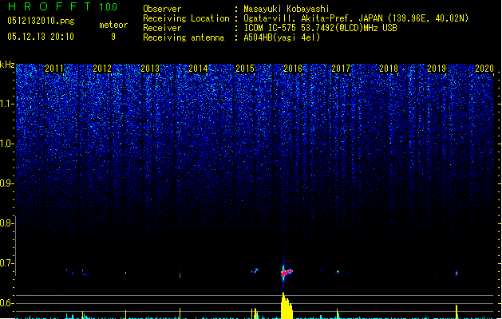Click the yellow intensity spike after 2019
Screen dimensions: 502x319
click(457, 312)
